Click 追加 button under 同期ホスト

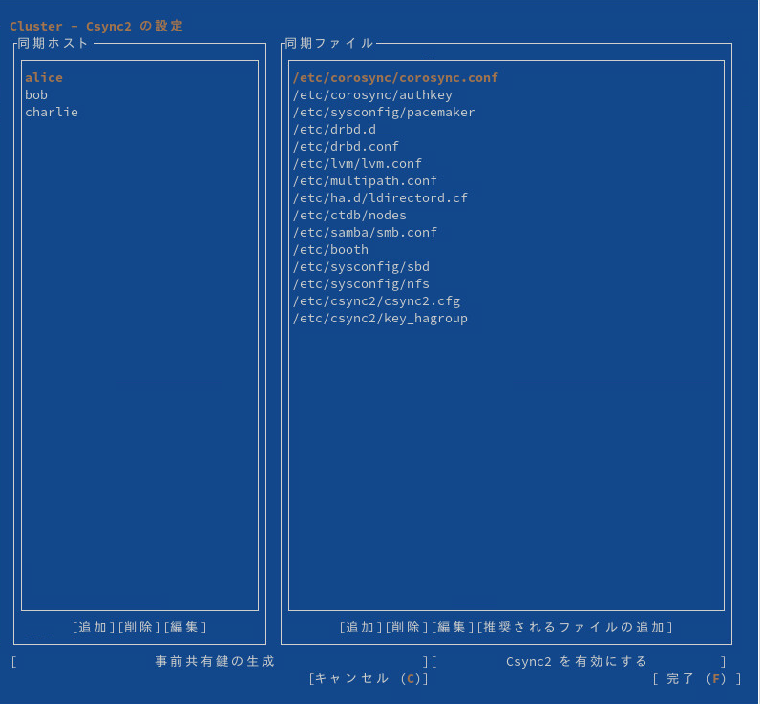(93, 628)
